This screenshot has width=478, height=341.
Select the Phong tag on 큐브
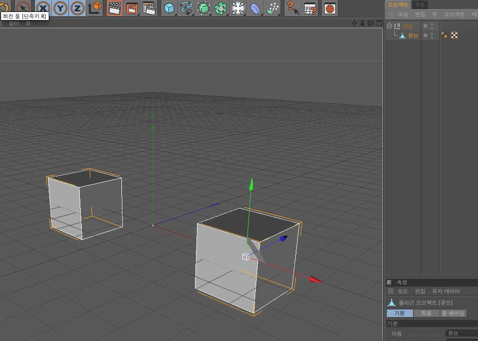coord(445,35)
